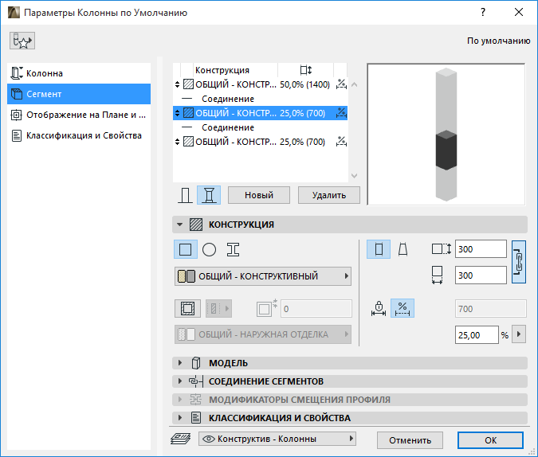Select the Колонна page
Viewport: 538px width, 457px height.
pos(79,73)
